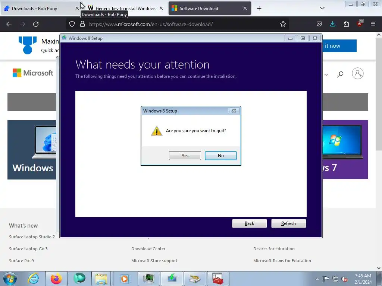Save page to Pocket

point(319,24)
